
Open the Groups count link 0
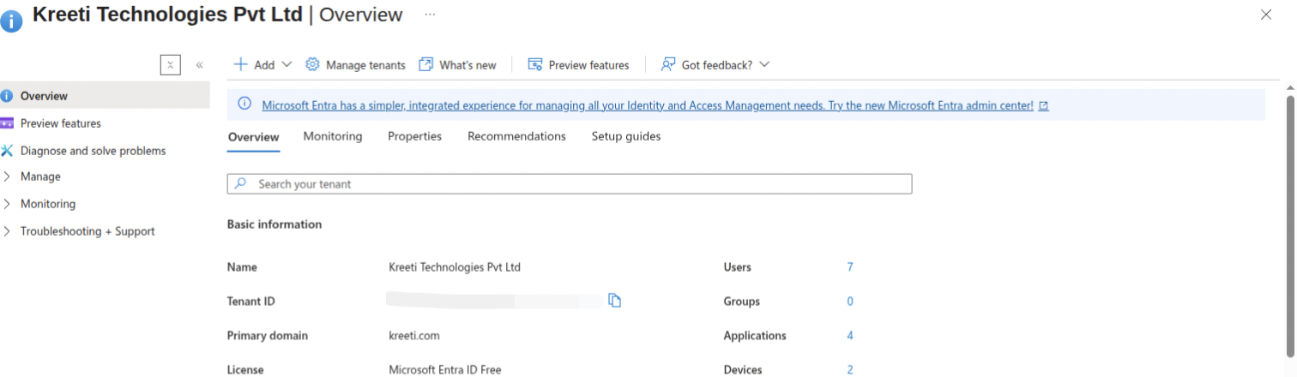click(850, 302)
